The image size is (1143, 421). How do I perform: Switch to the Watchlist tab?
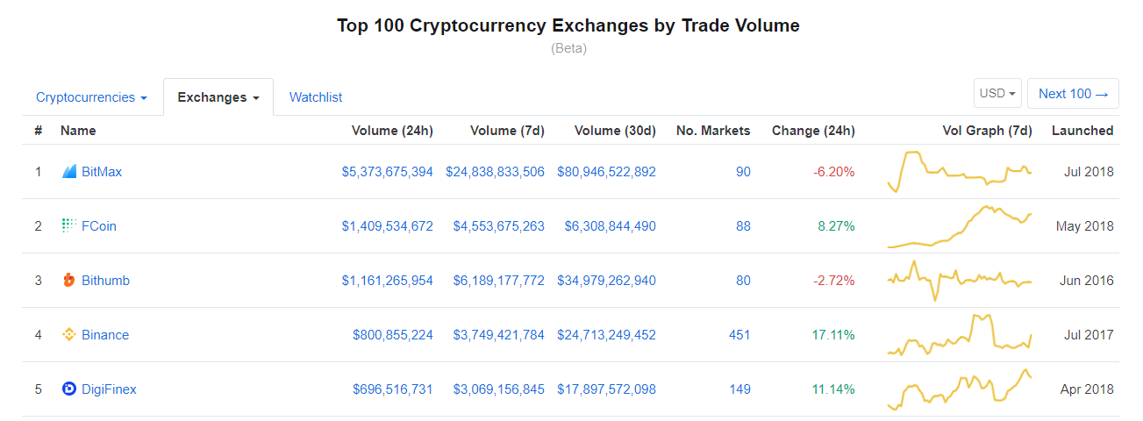[316, 97]
